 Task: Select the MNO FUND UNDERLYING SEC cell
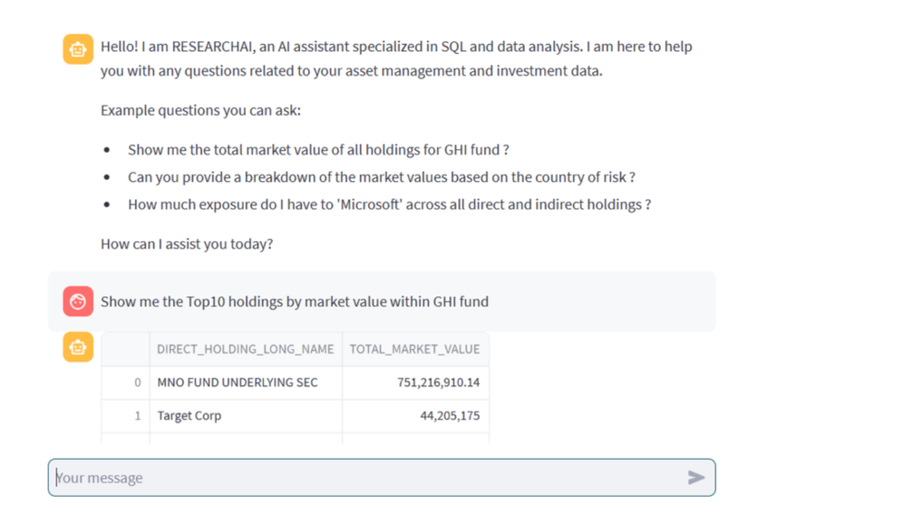point(246,383)
